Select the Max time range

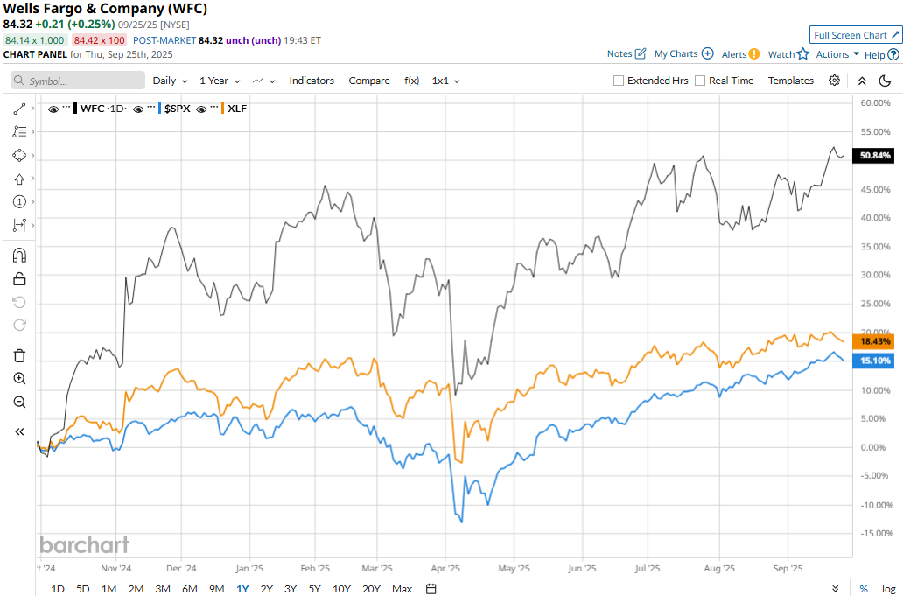point(402,588)
